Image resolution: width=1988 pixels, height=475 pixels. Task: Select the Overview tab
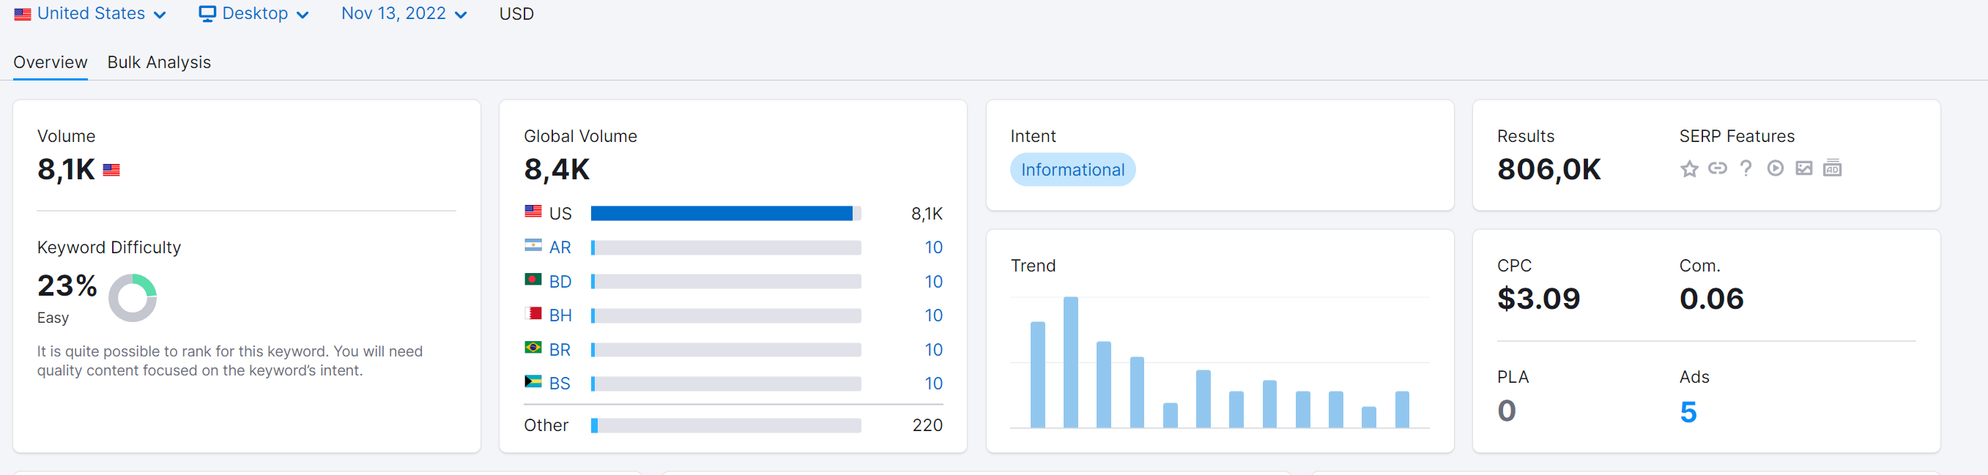click(50, 62)
